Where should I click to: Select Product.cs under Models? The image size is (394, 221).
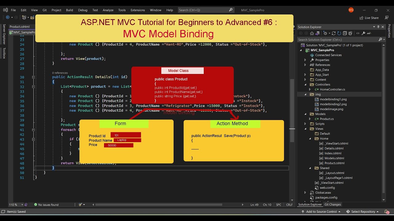(327, 119)
